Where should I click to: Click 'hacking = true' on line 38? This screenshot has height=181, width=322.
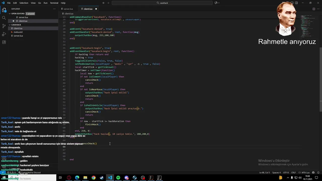84,58
